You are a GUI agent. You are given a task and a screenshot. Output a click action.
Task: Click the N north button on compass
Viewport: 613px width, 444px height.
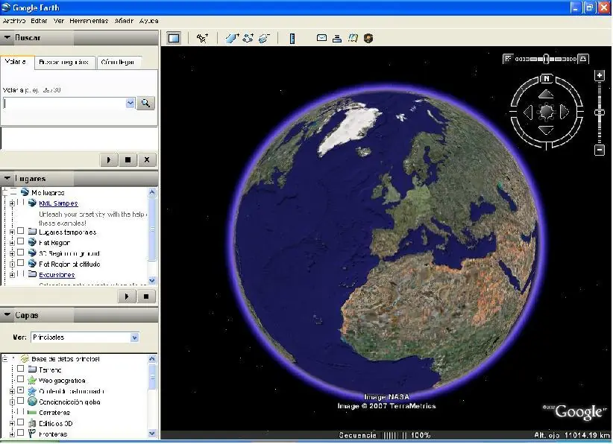[546, 78]
